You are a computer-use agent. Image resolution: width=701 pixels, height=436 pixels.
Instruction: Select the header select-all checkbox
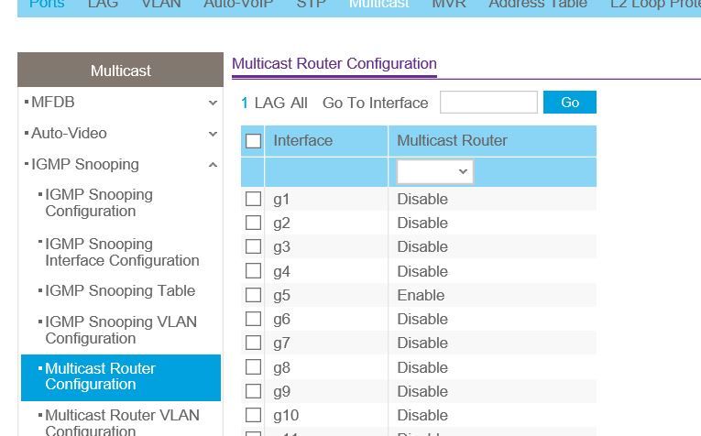click(x=253, y=141)
